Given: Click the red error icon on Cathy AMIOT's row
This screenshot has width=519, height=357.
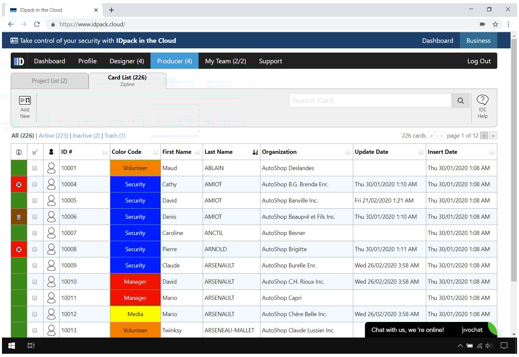Looking at the screenshot, I should point(18,184).
